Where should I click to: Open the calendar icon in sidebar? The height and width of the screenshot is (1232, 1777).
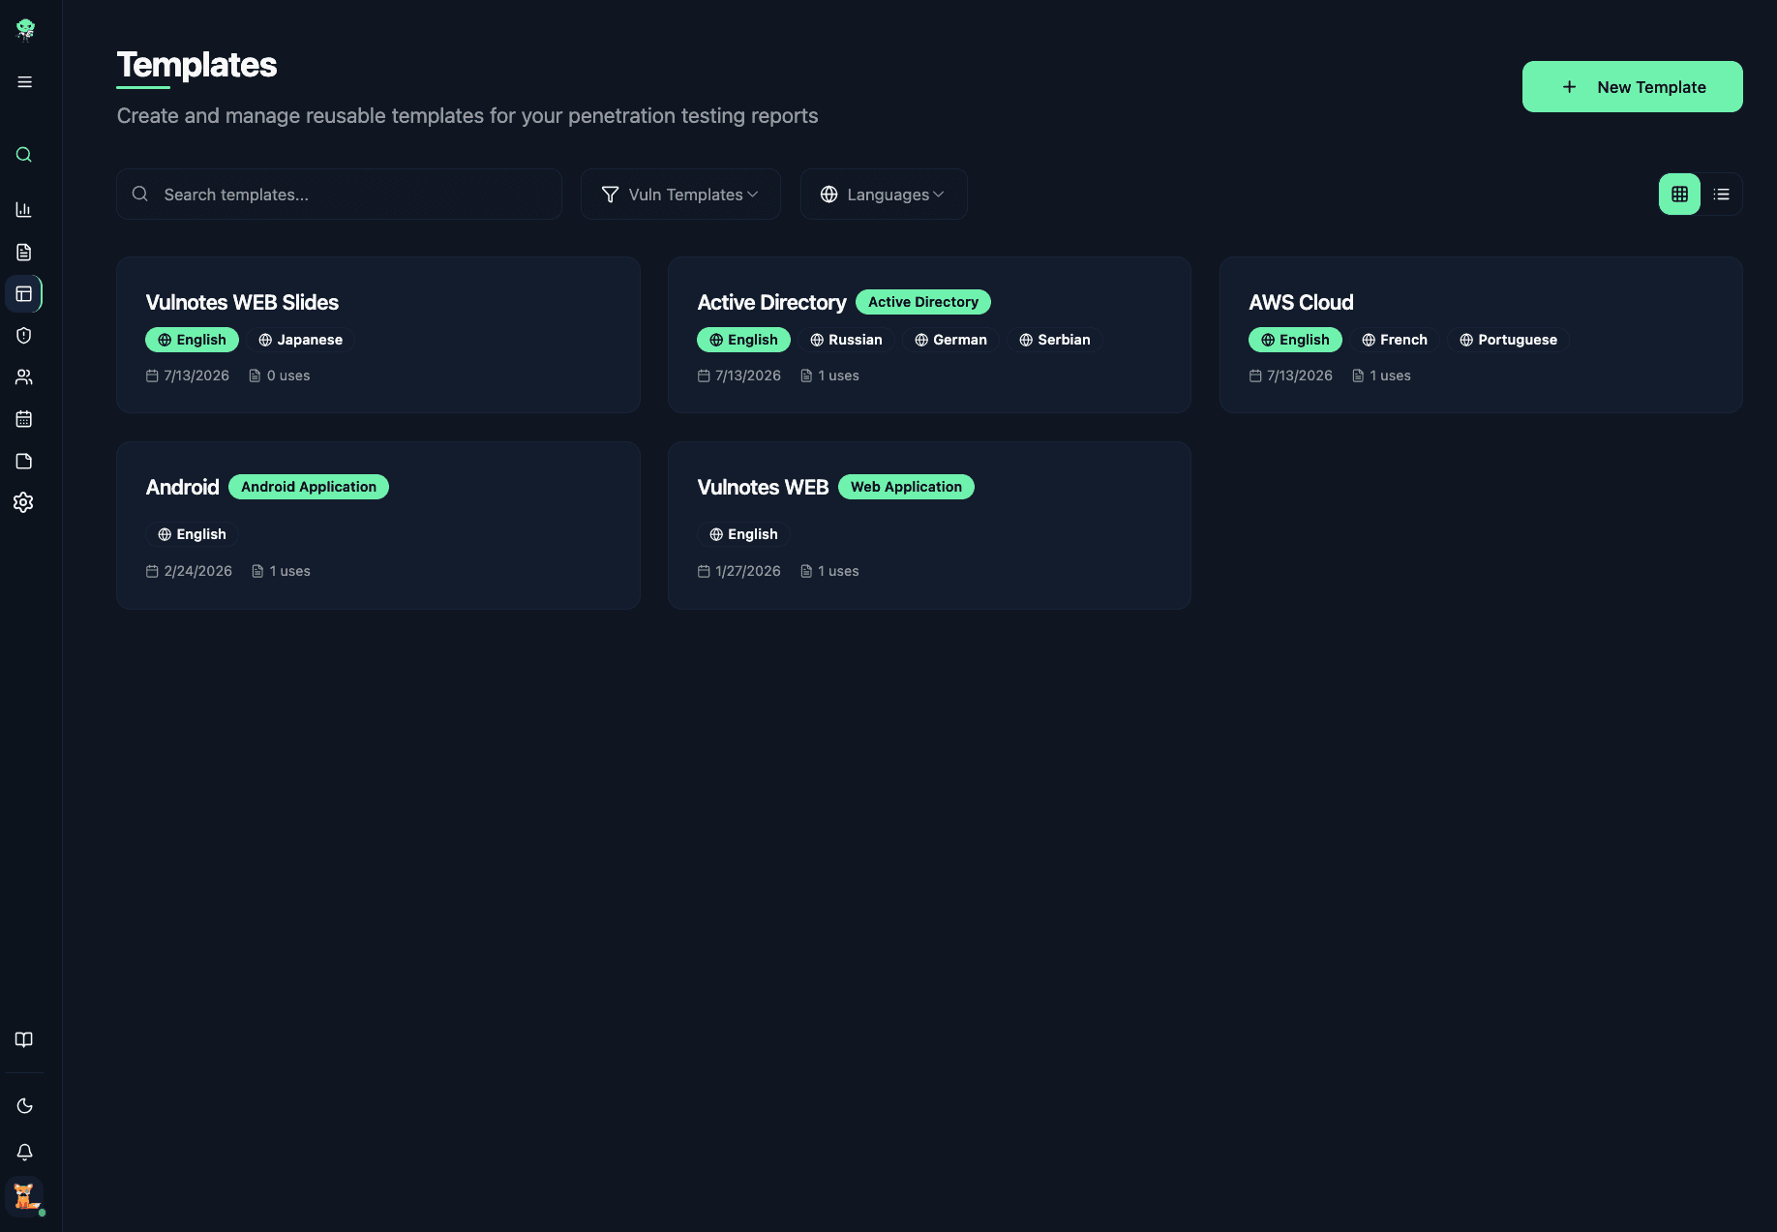coord(24,419)
